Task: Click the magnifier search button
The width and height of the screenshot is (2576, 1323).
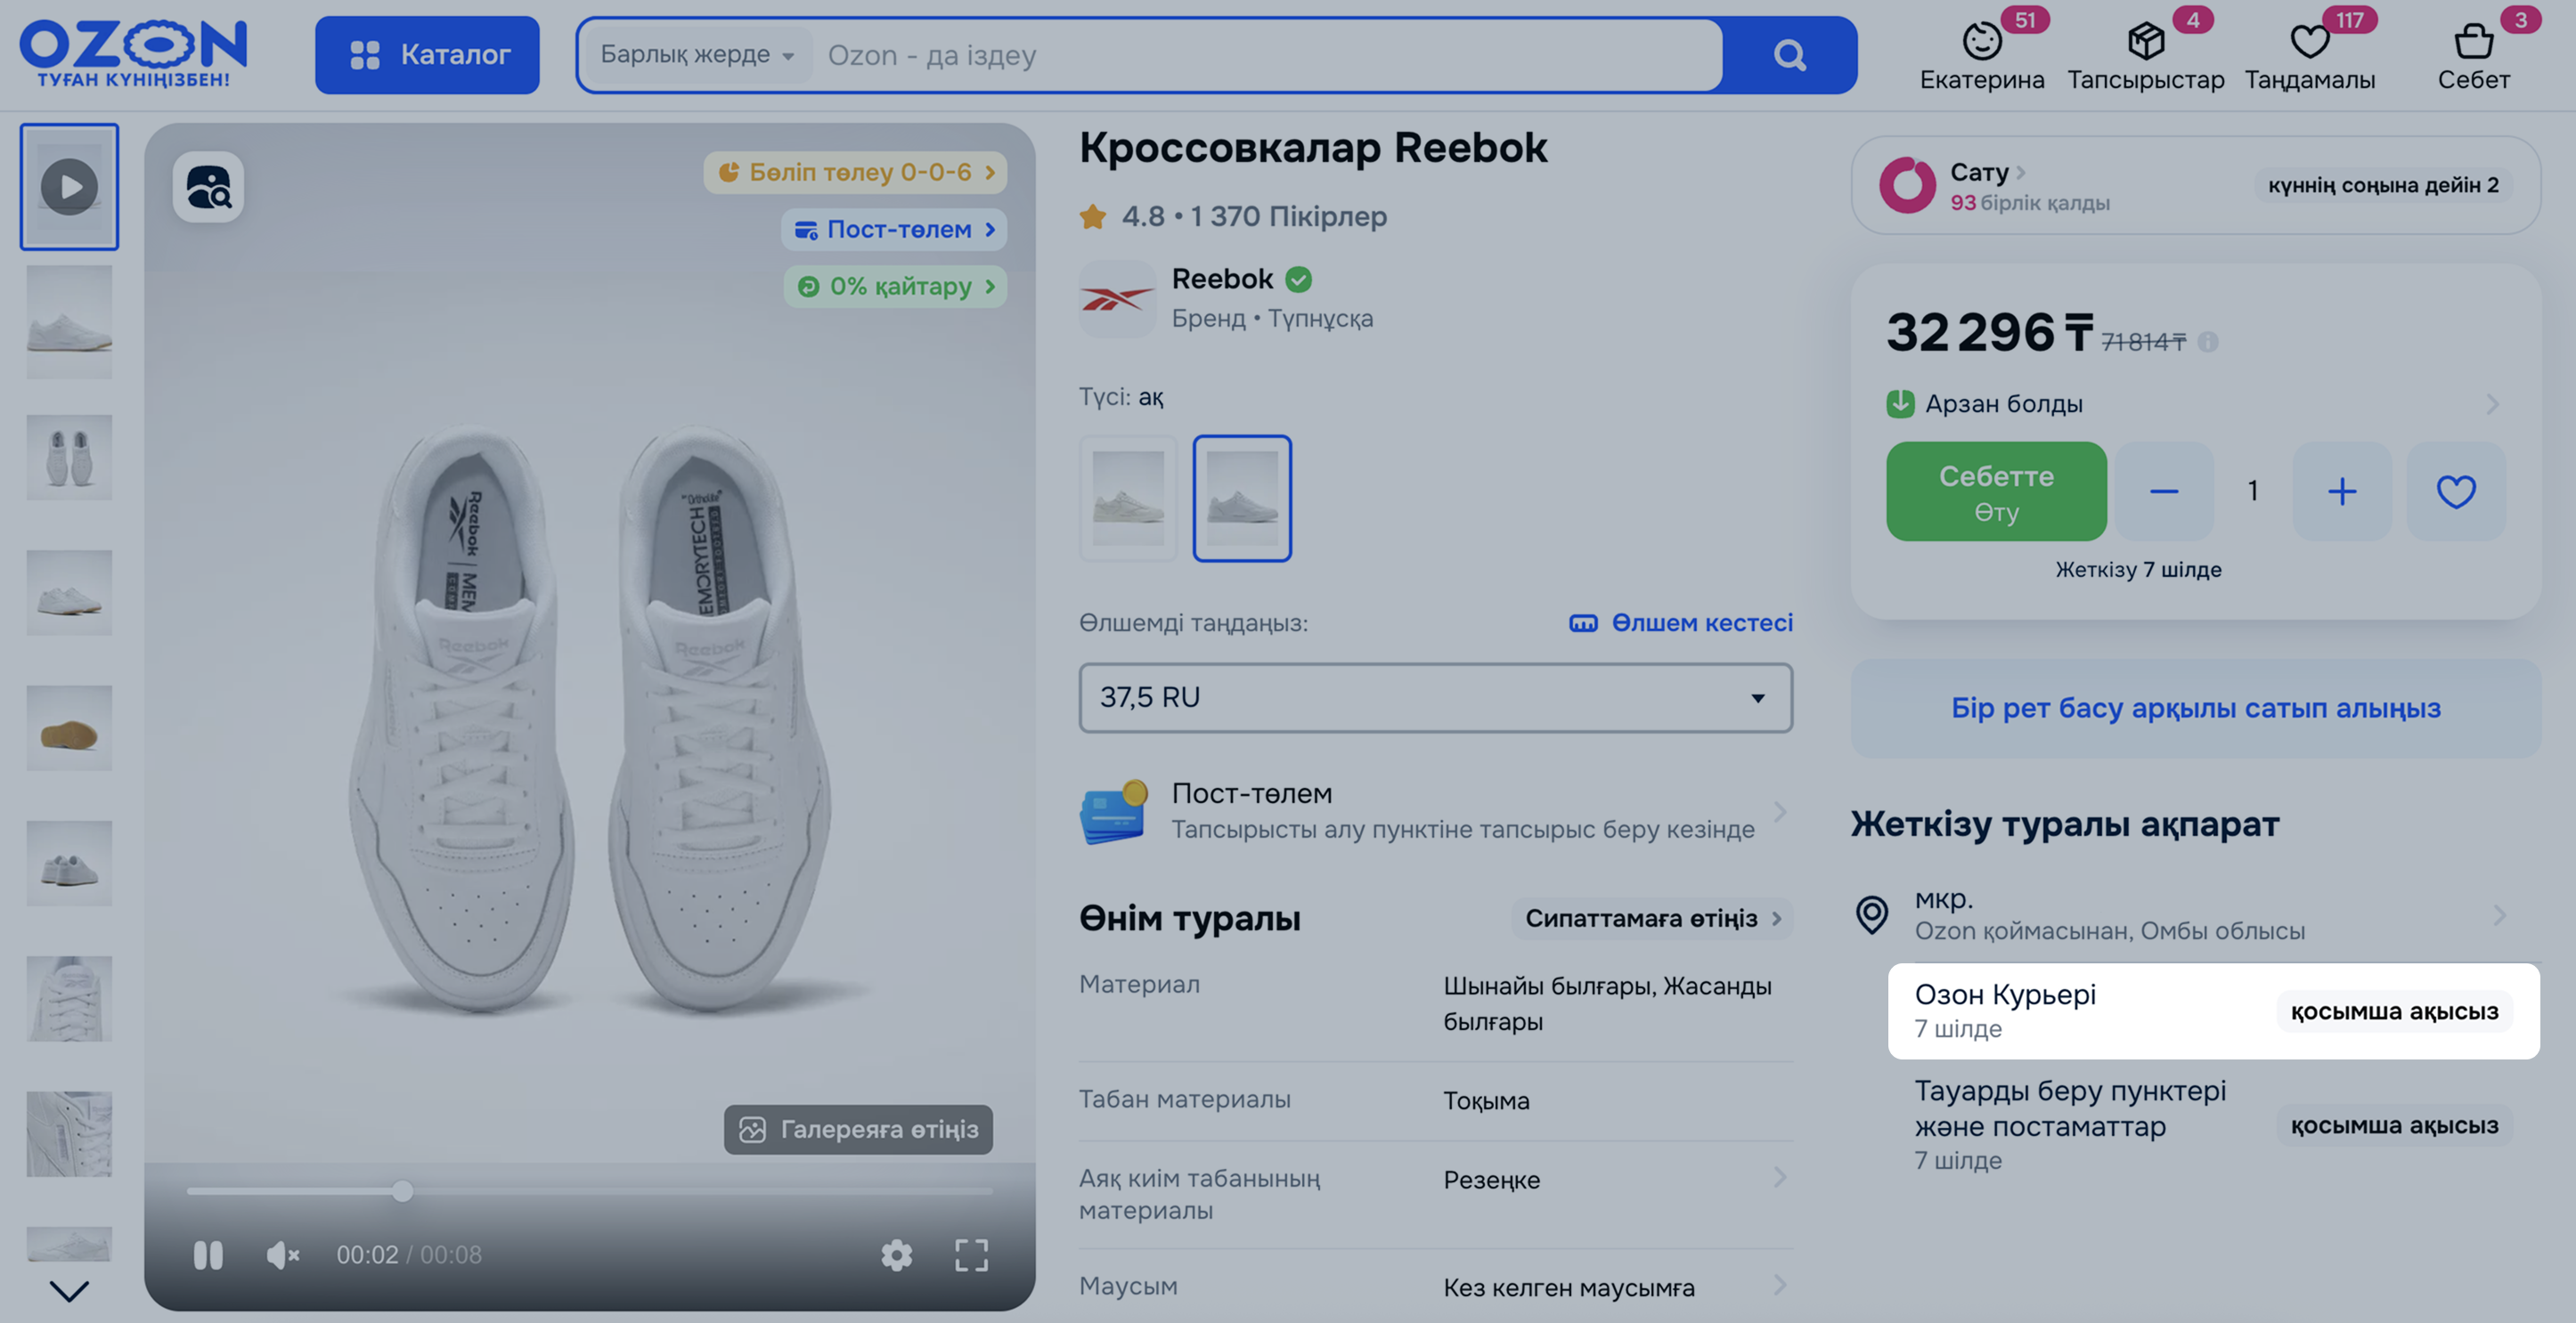Action: tap(1789, 55)
